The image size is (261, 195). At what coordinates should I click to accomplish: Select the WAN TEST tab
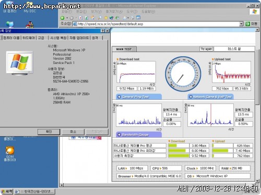[x=124, y=49]
